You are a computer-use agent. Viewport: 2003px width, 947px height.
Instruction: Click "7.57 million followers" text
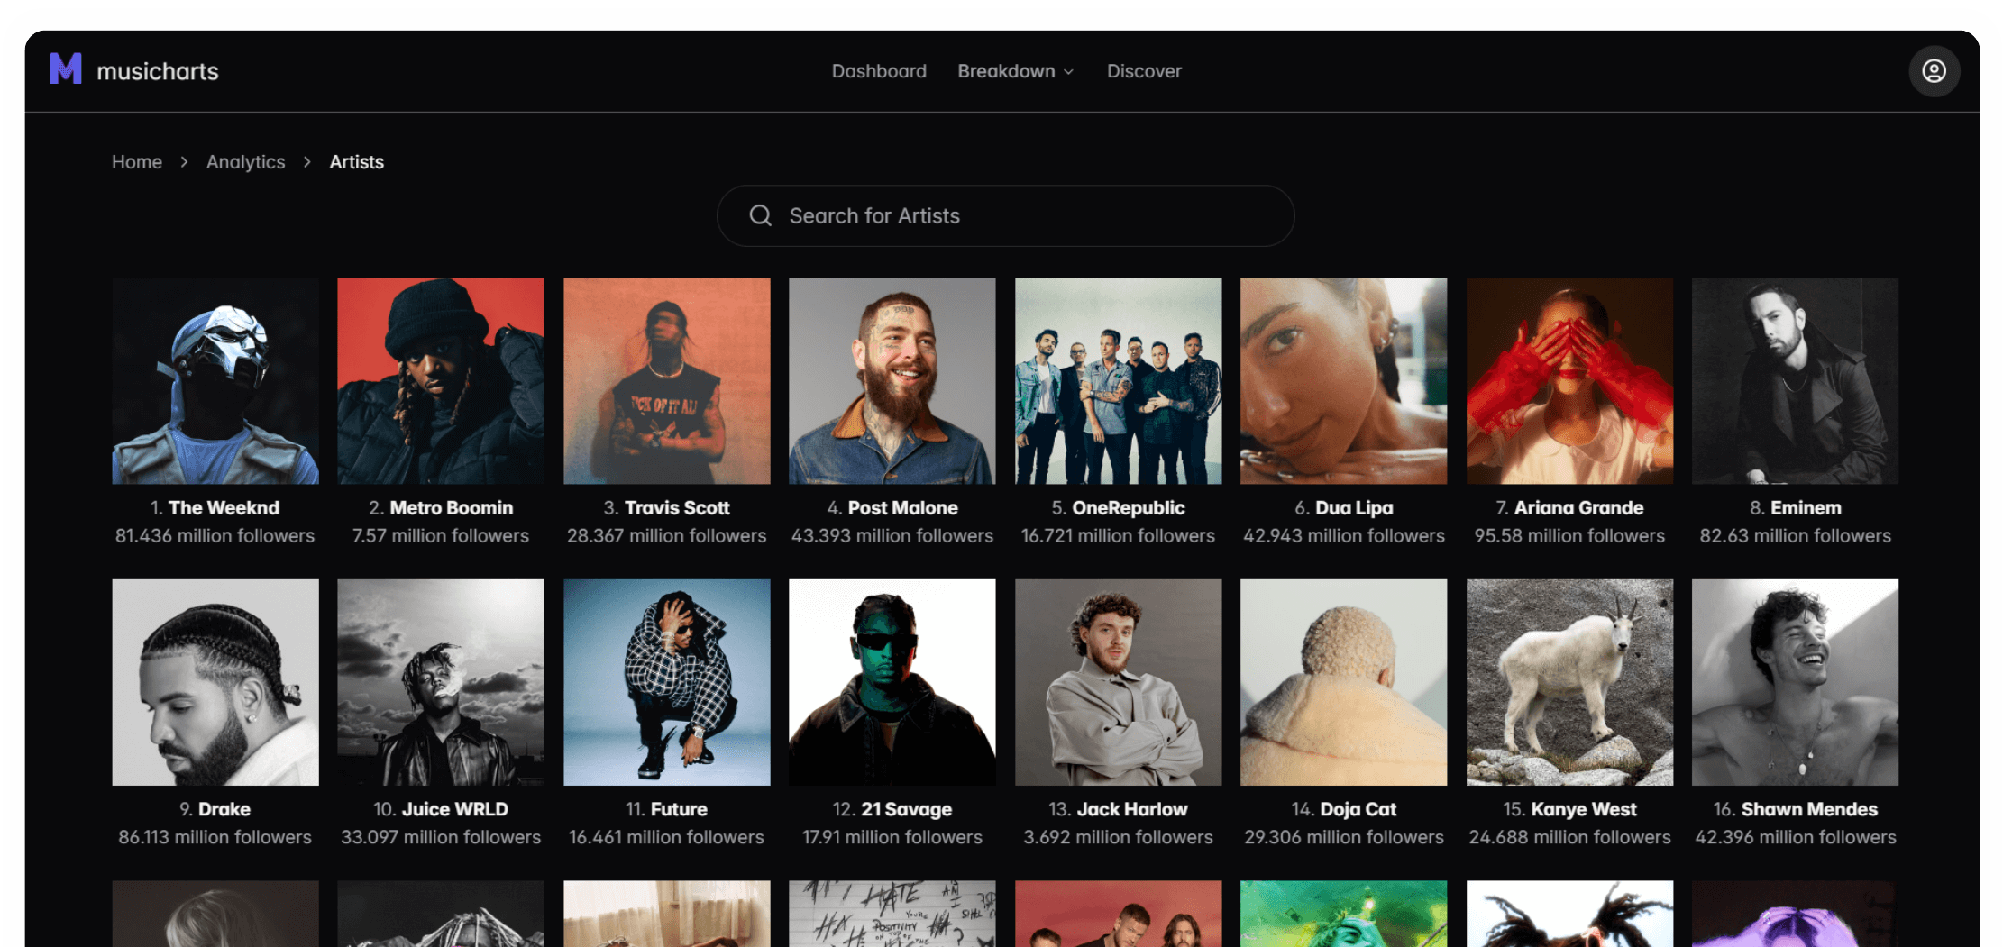click(441, 536)
